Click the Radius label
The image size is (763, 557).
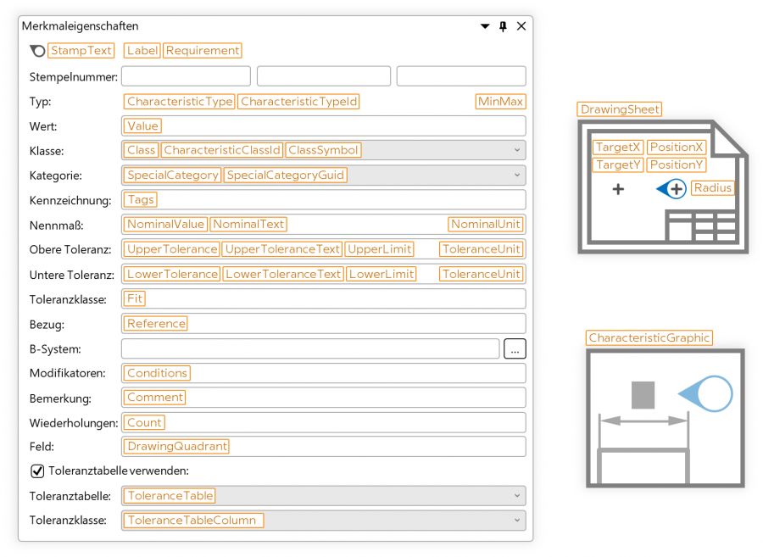713,187
